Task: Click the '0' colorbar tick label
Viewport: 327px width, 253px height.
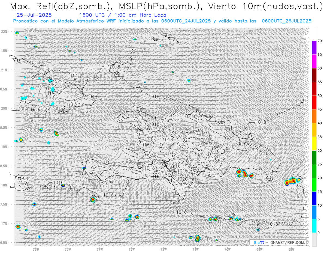Action: coord(319,233)
